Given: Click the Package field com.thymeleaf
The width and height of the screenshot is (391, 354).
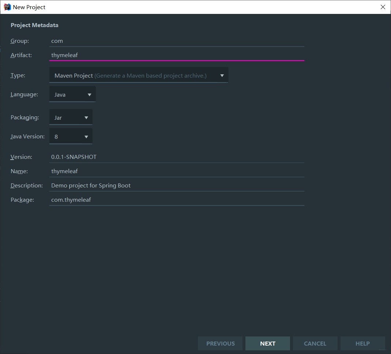Looking at the screenshot, I should click(177, 200).
